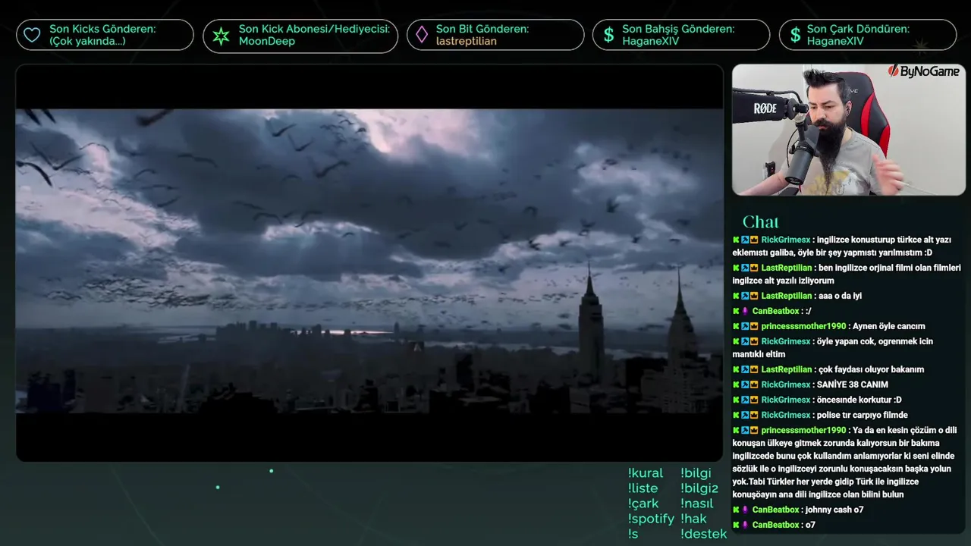The height and width of the screenshot is (546, 971).
Task: Click the lastreptilian name in the top bar
Action: pos(467,41)
